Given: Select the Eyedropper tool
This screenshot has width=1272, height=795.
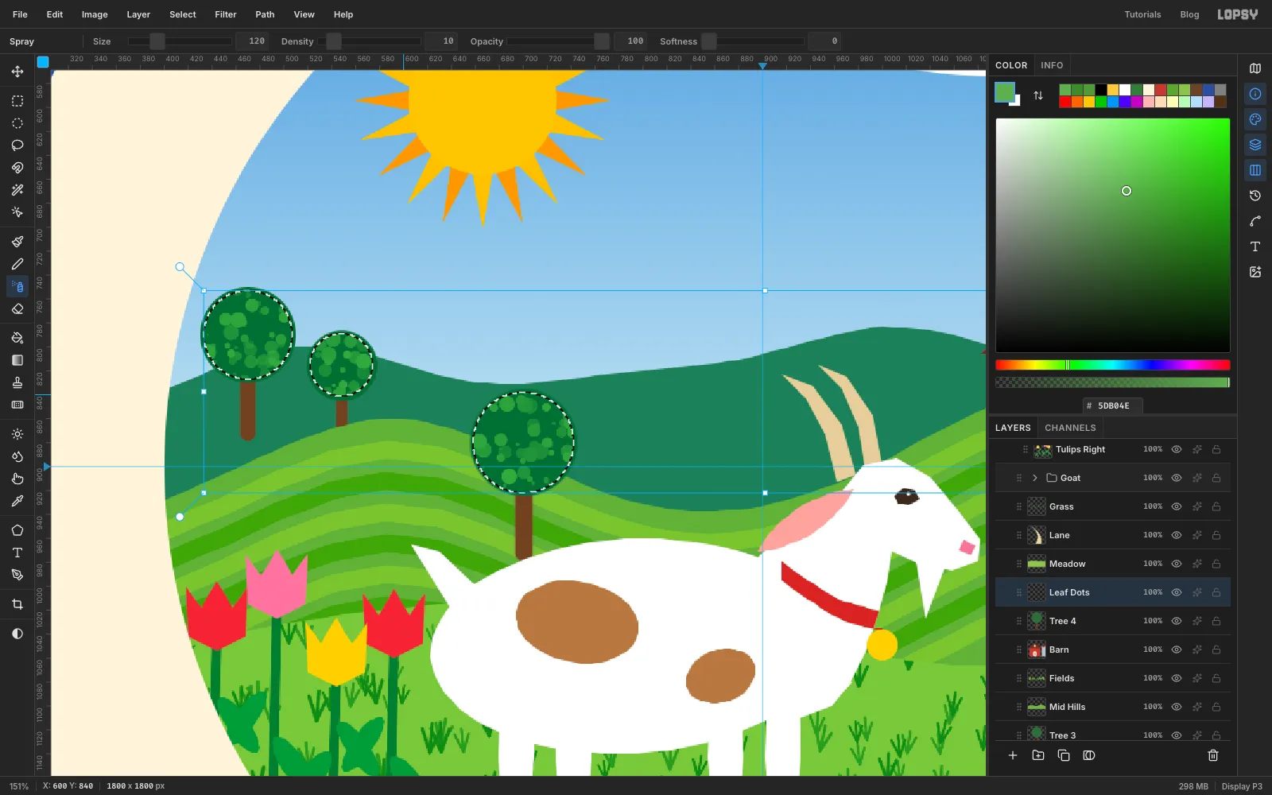Looking at the screenshot, I should [x=17, y=501].
